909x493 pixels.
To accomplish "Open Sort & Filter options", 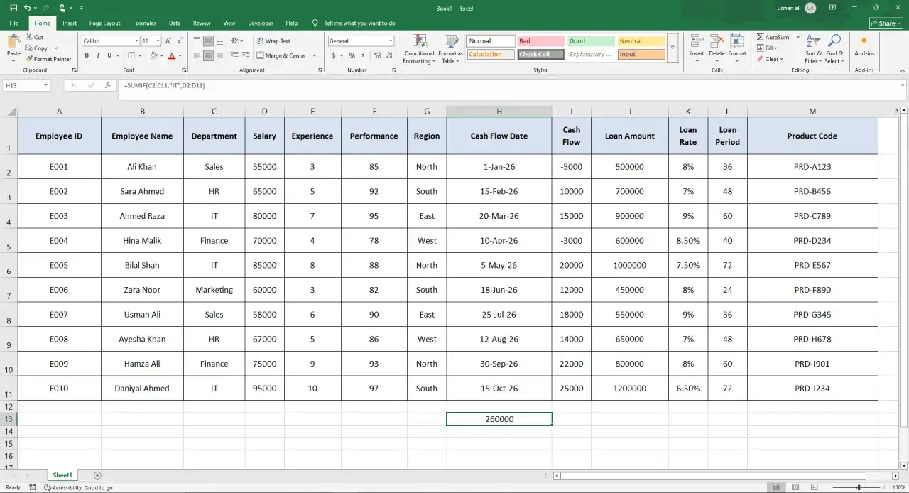I will (813, 48).
